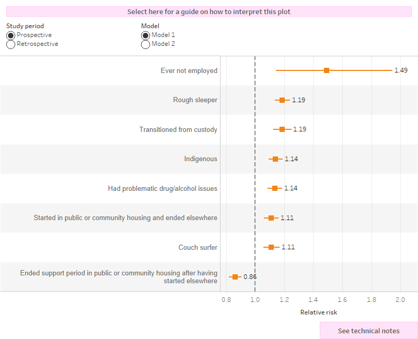The height and width of the screenshot is (339, 418).
Task: Select Model 1
Action: [145, 35]
